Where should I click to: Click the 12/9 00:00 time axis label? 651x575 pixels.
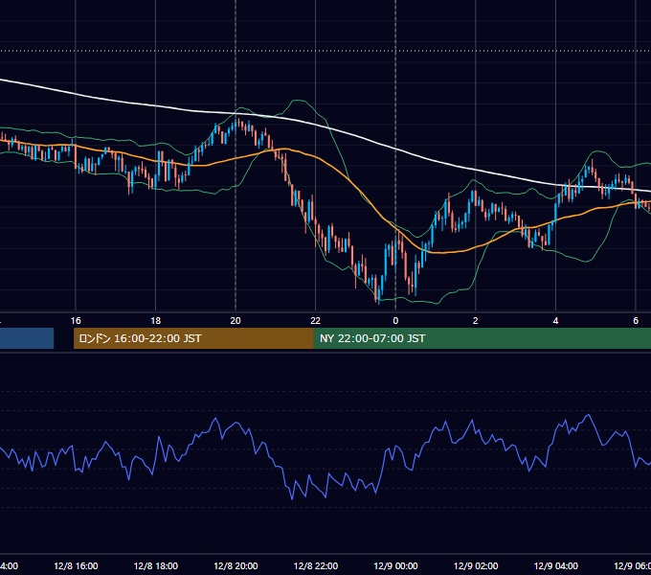click(395, 565)
